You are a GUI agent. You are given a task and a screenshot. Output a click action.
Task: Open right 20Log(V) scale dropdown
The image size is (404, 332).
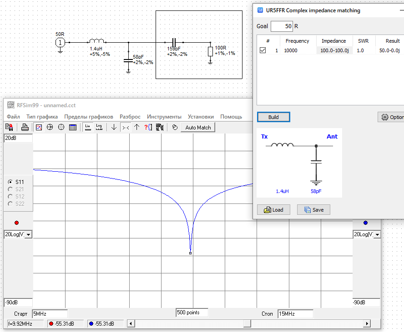coord(378,234)
